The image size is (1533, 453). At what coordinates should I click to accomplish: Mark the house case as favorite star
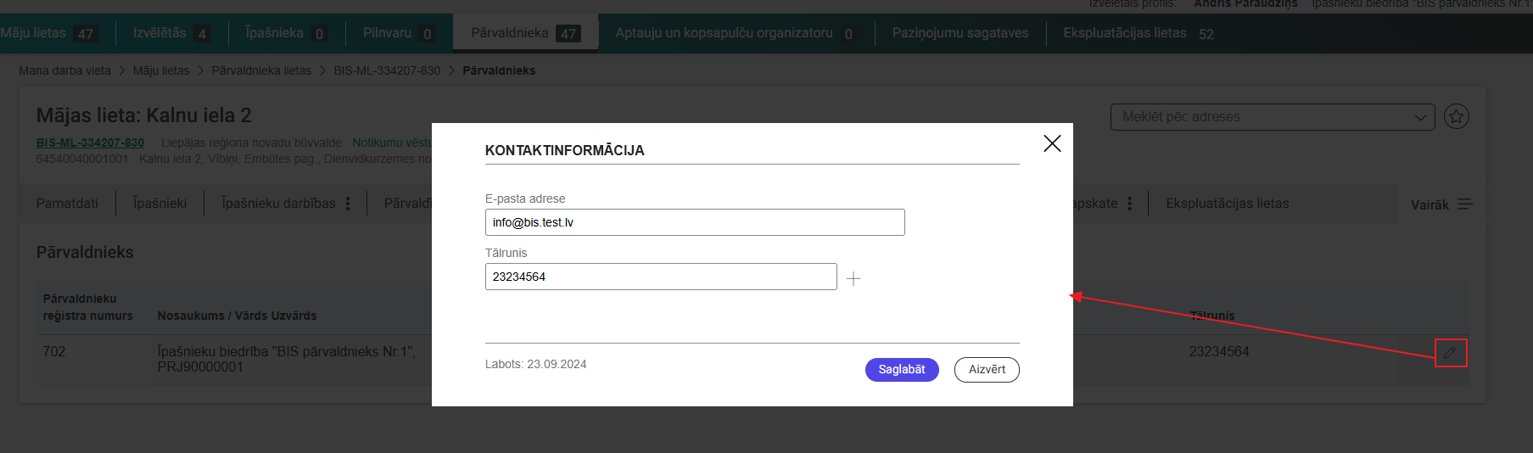coord(1457,116)
